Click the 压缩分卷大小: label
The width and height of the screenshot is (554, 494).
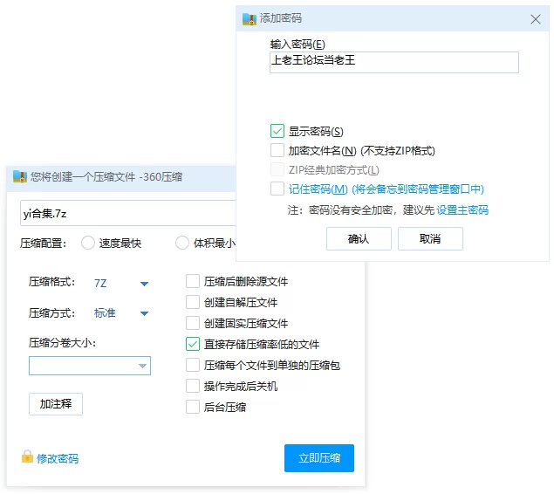pos(63,343)
